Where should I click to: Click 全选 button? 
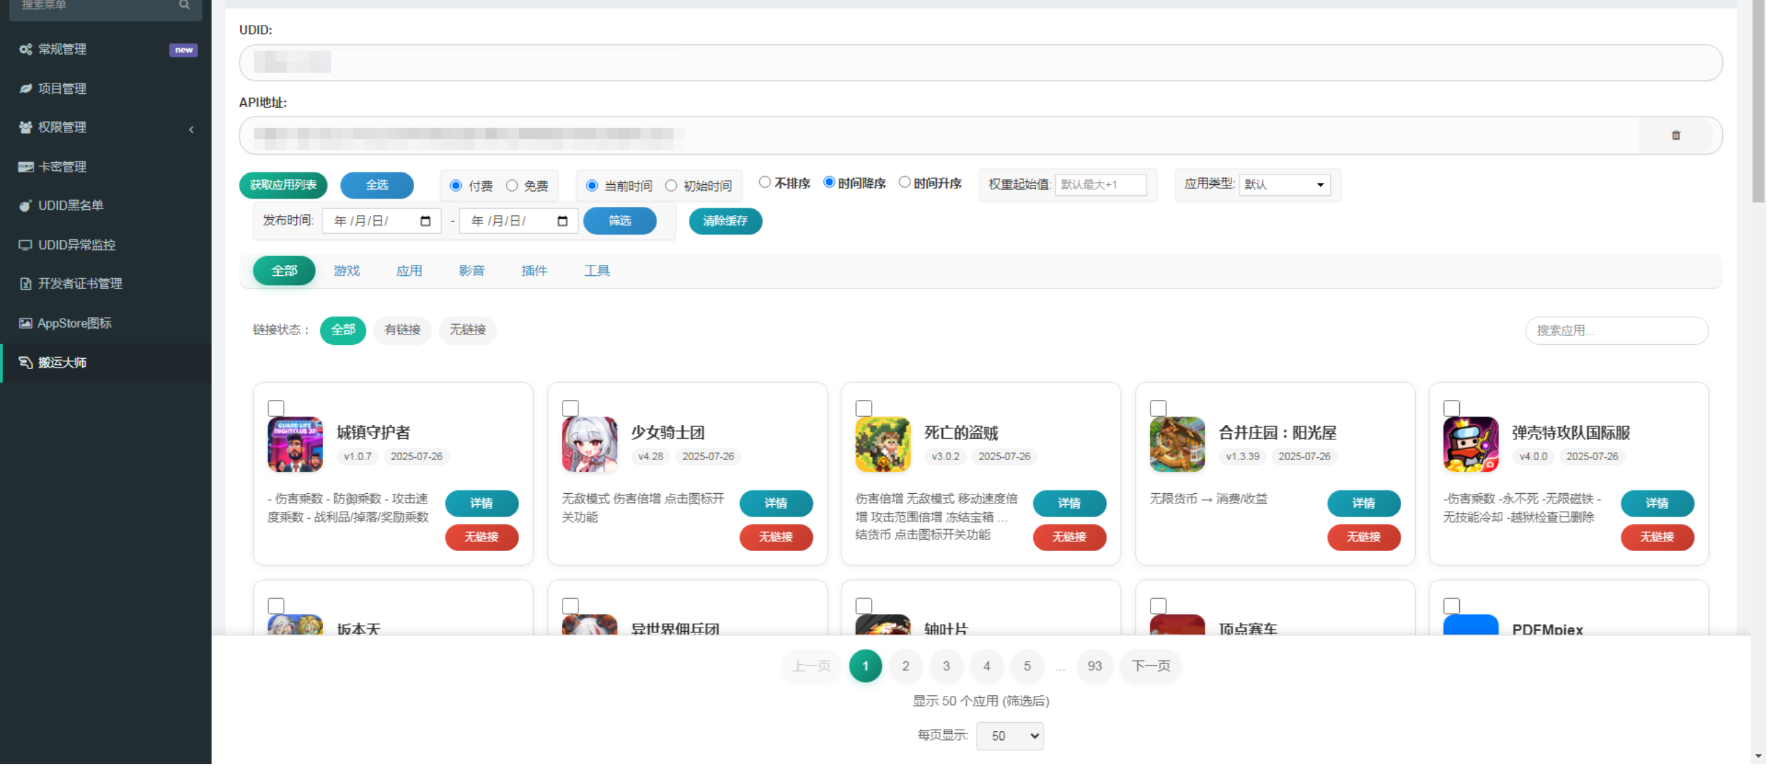click(377, 185)
